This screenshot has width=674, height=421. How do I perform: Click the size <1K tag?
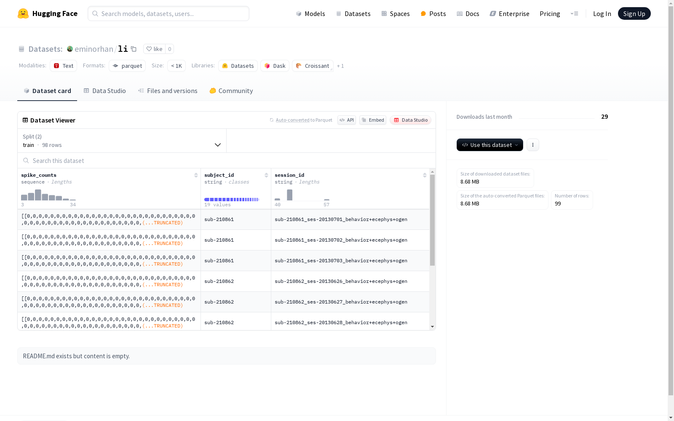pos(177,66)
